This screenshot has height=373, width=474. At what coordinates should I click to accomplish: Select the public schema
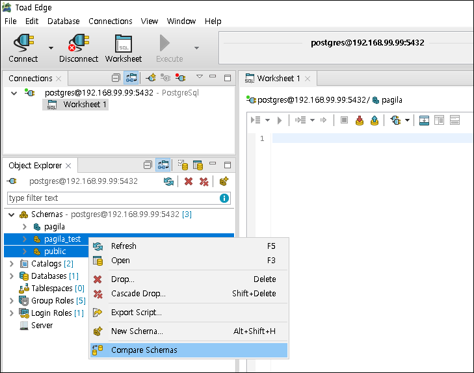tap(55, 251)
